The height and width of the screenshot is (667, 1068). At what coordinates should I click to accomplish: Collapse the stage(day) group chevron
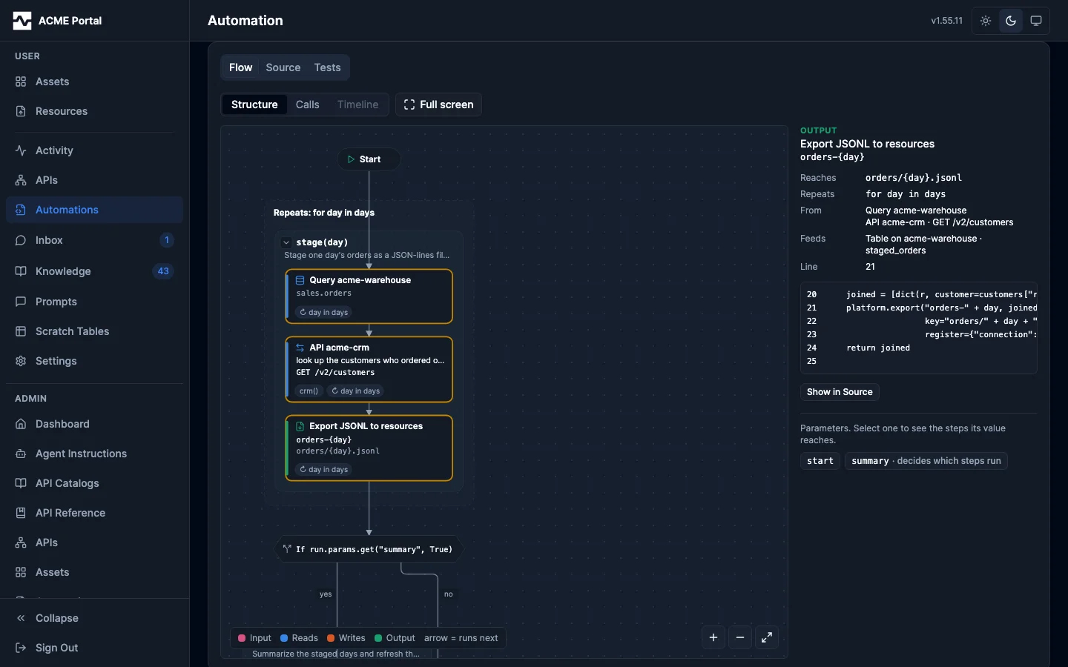click(286, 242)
